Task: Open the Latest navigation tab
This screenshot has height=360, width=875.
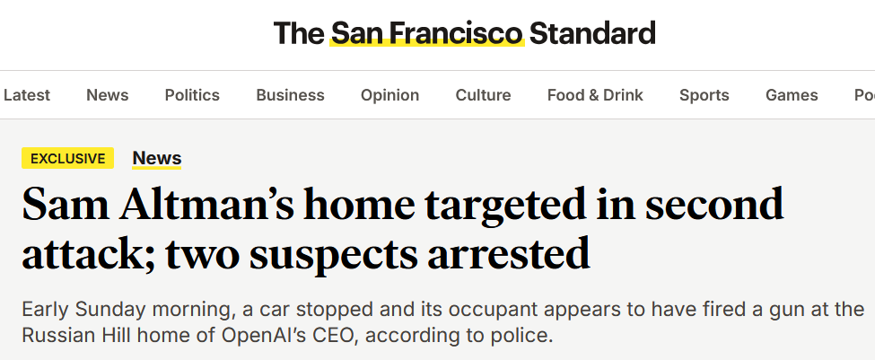Action: (27, 95)
